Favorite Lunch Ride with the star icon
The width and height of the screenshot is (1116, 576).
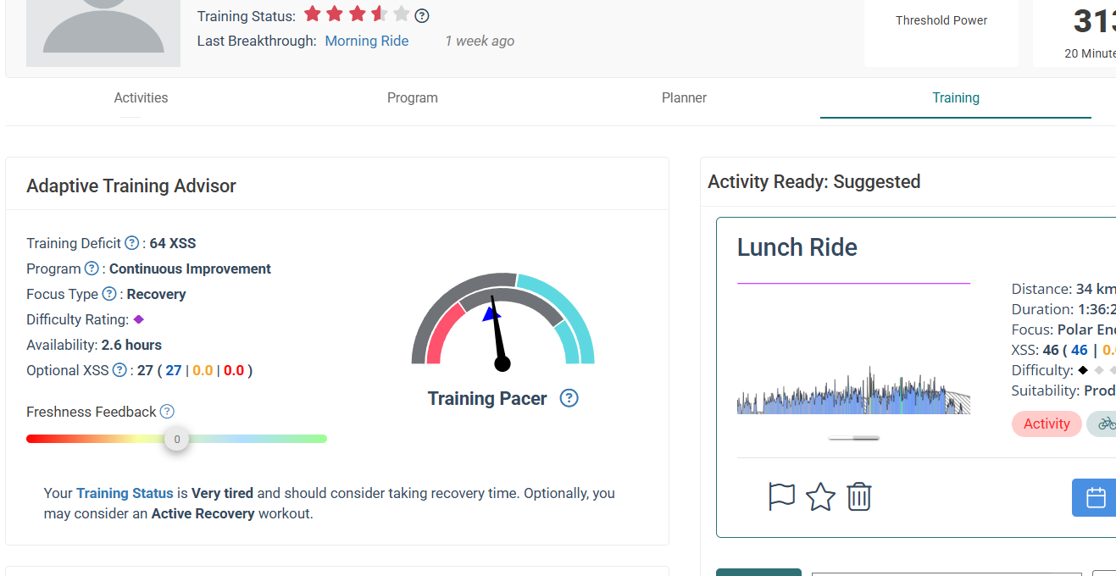pyautogui.click(x=820, y=496)
